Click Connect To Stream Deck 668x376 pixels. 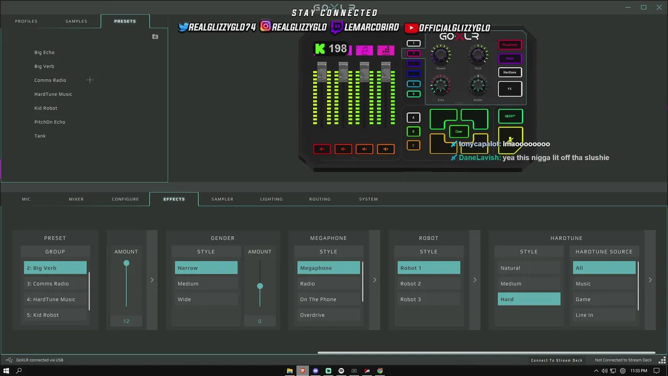[x=556, y=360]
